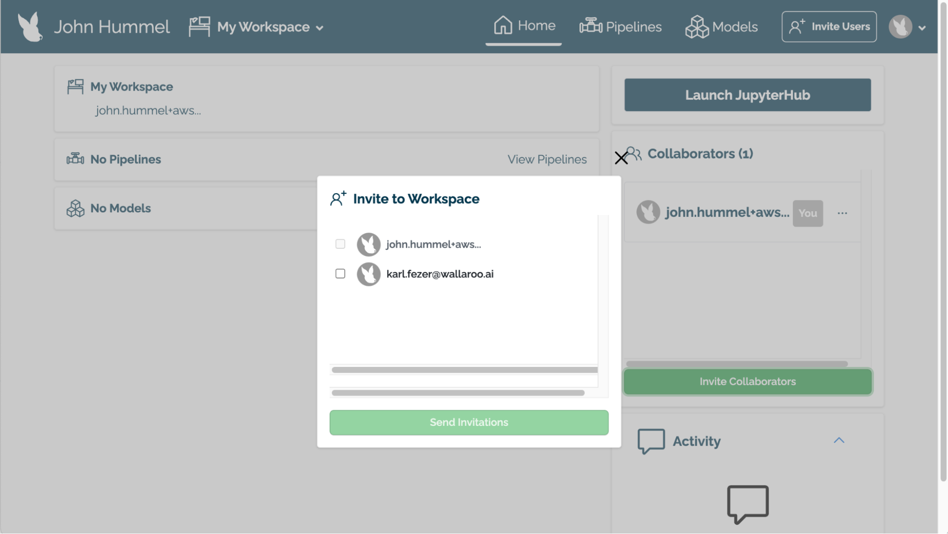Viewport: 948px width, 534px height.
Task: Close the Invite to Workspace dialog
Action: tap(621, 158)
